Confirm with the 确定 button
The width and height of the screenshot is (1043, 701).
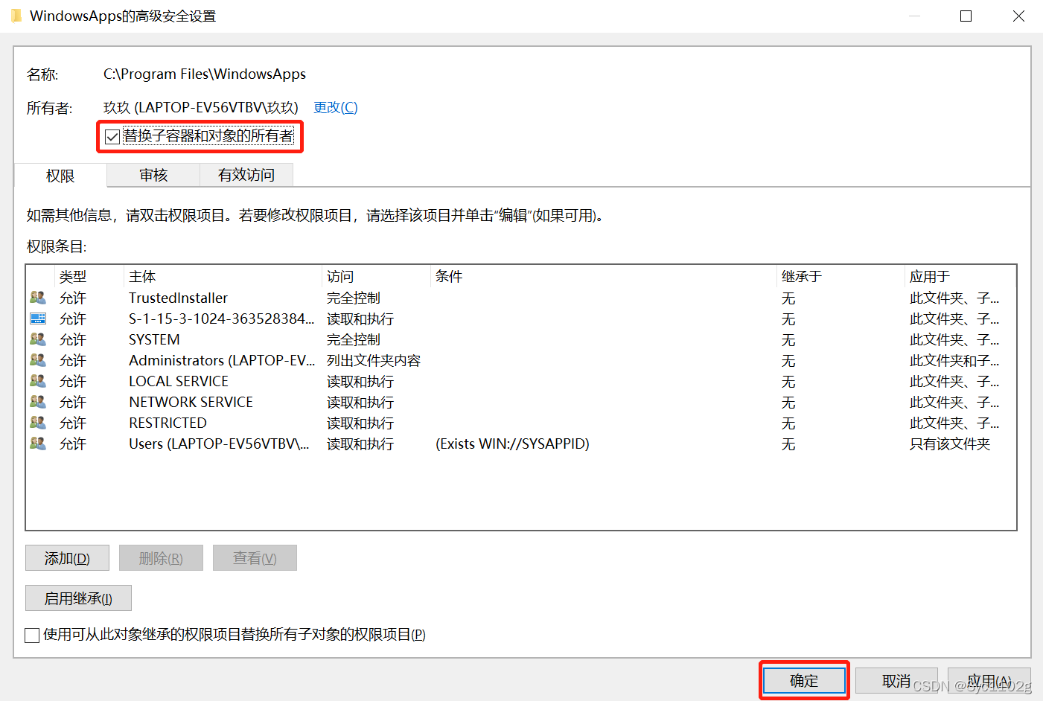pyautogui.click(x=804, y=680)
